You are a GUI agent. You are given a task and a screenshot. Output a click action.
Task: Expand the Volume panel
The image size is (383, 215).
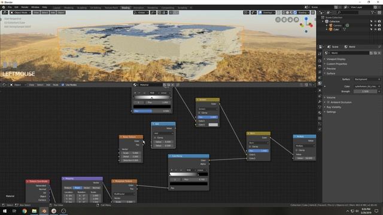click(x=331, y=97)
